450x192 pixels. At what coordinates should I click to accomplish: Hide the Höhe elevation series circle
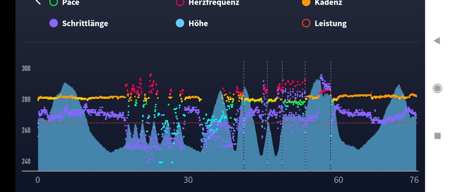(x=180, y=23)
